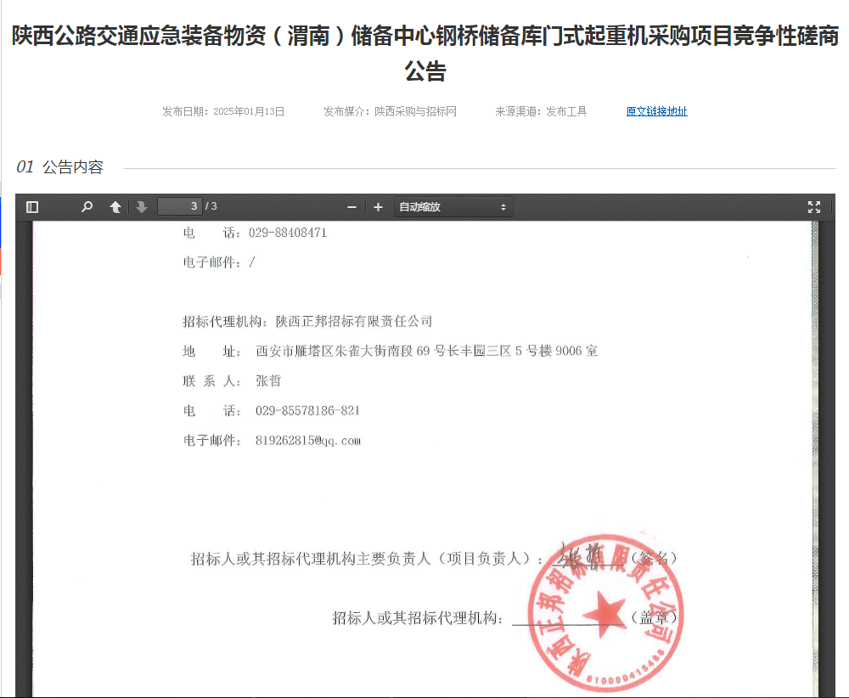Select the 01 公告内容 section heading

click(60, 167)
